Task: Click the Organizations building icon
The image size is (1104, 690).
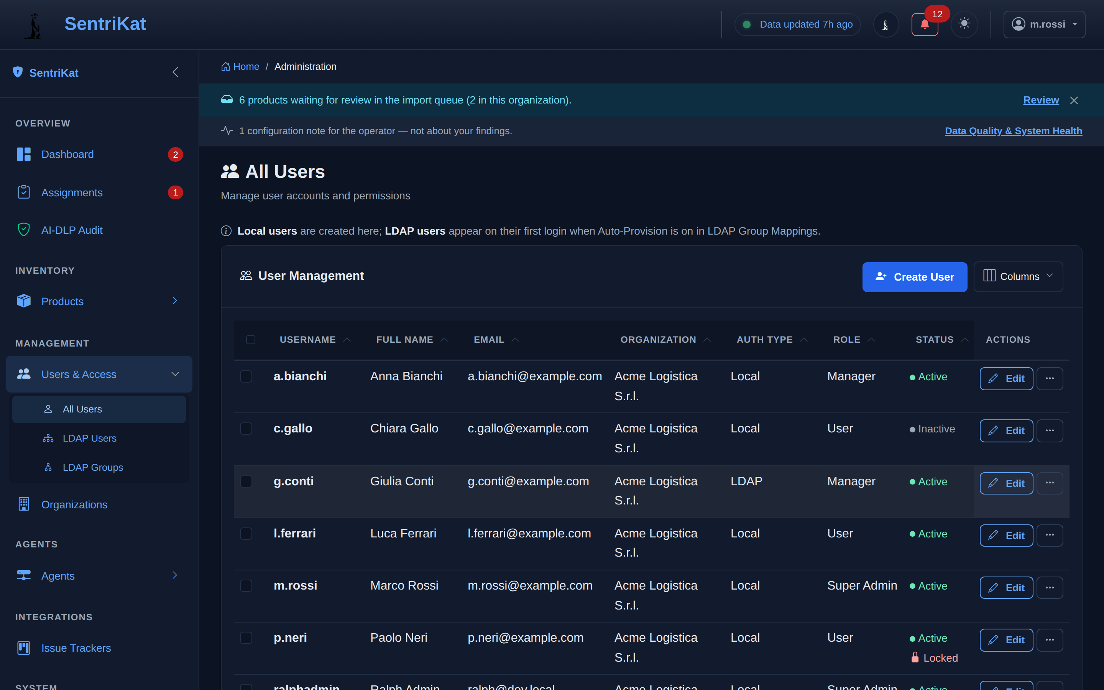Action: point(24,504)
